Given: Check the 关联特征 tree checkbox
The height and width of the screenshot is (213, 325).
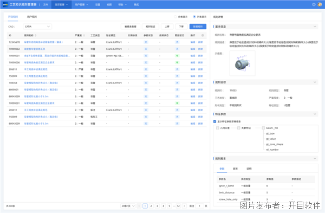Looking at the screenshot, I should pyautogui.click(x=238, y=128).
